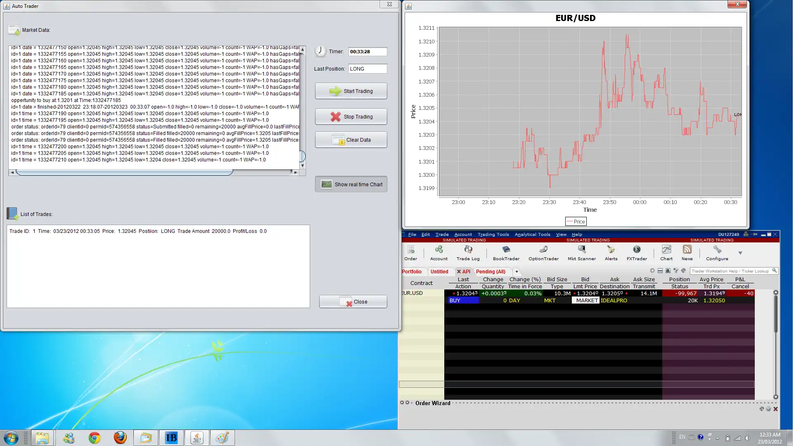Open the Trade menu in TWS menu bar

pyautogui.click(x=442, y=235)
